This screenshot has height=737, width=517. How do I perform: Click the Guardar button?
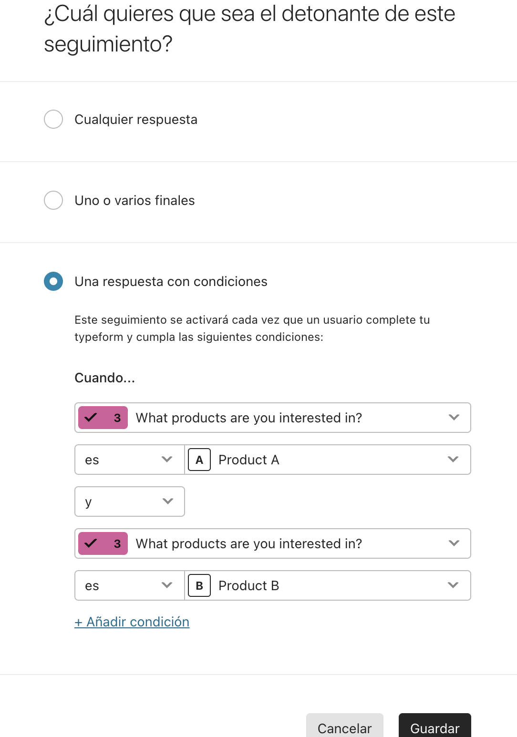point(435,727)
